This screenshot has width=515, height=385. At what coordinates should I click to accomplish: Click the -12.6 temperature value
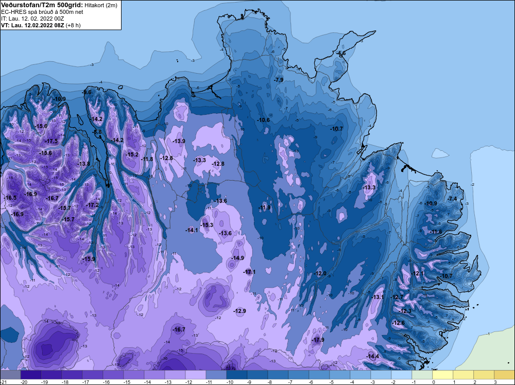tap(399, 323)
